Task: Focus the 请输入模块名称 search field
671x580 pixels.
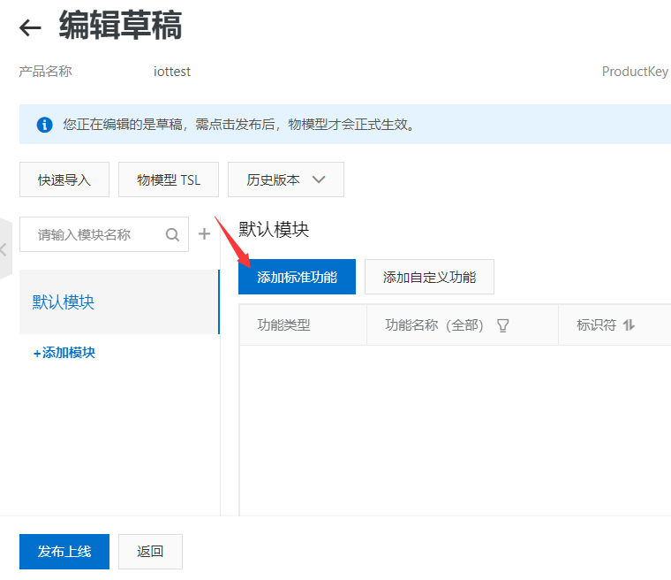Action: 93,234
